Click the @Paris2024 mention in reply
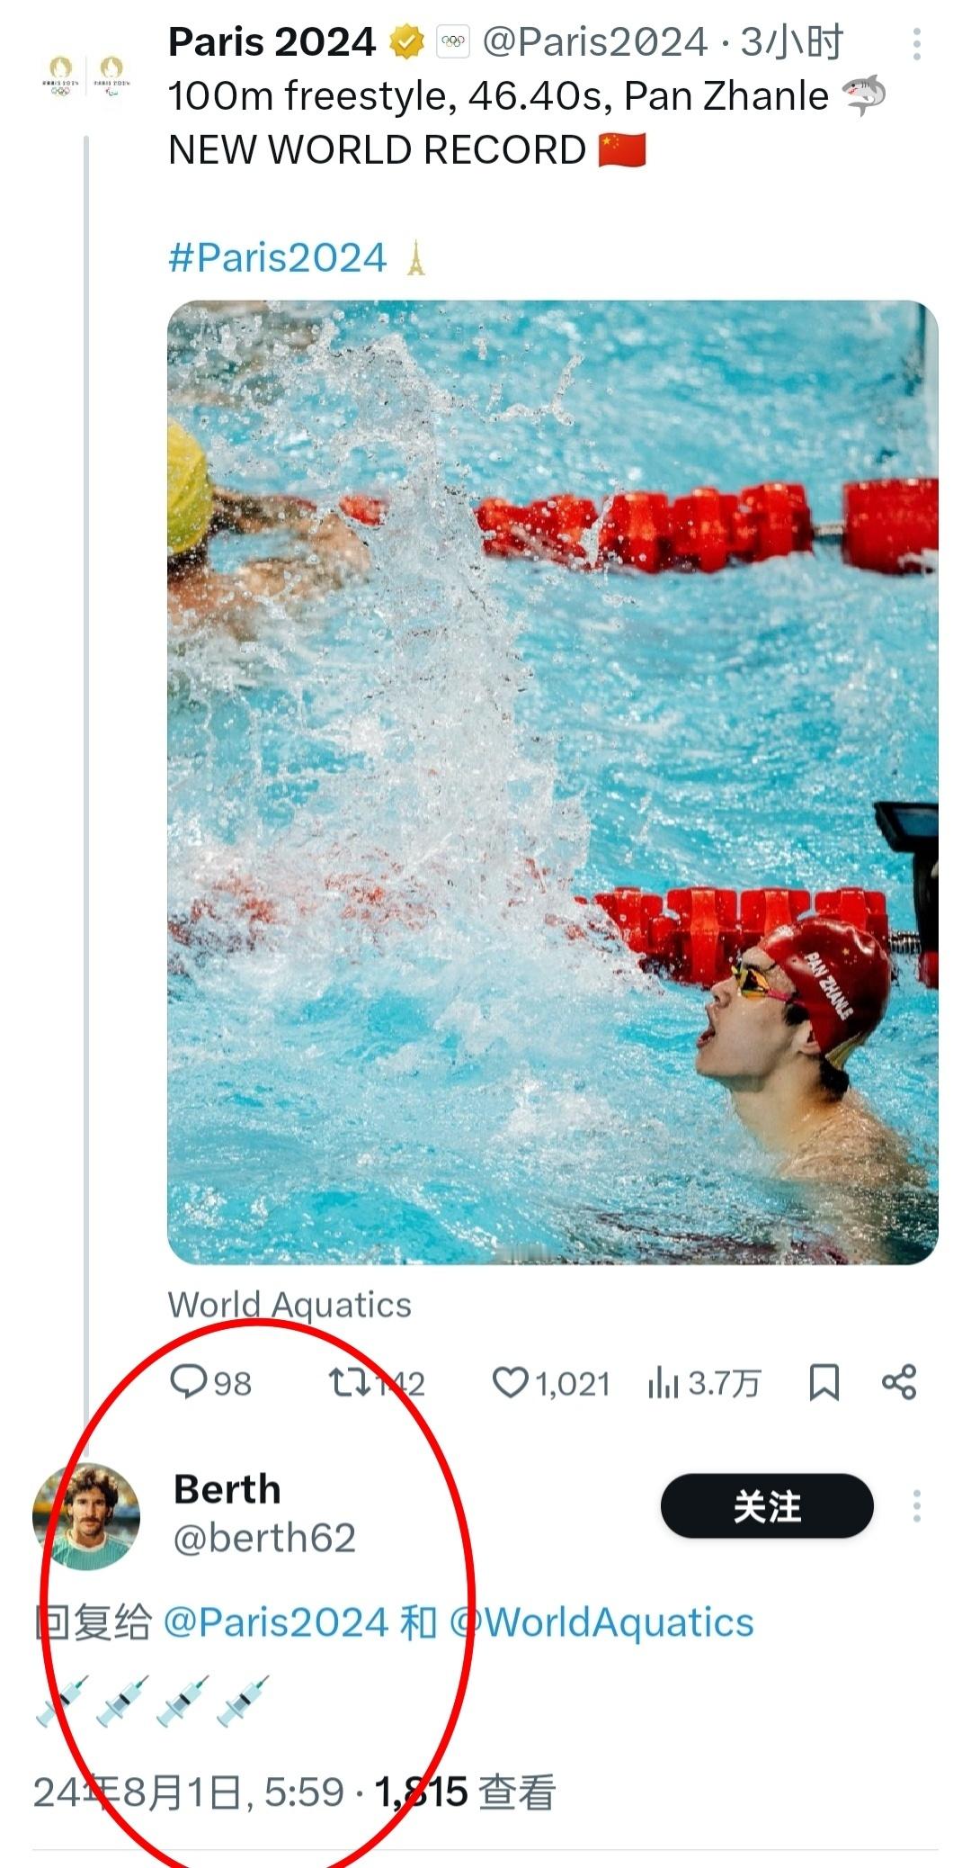This screenshot has width=971, height=1868. 275,1622
